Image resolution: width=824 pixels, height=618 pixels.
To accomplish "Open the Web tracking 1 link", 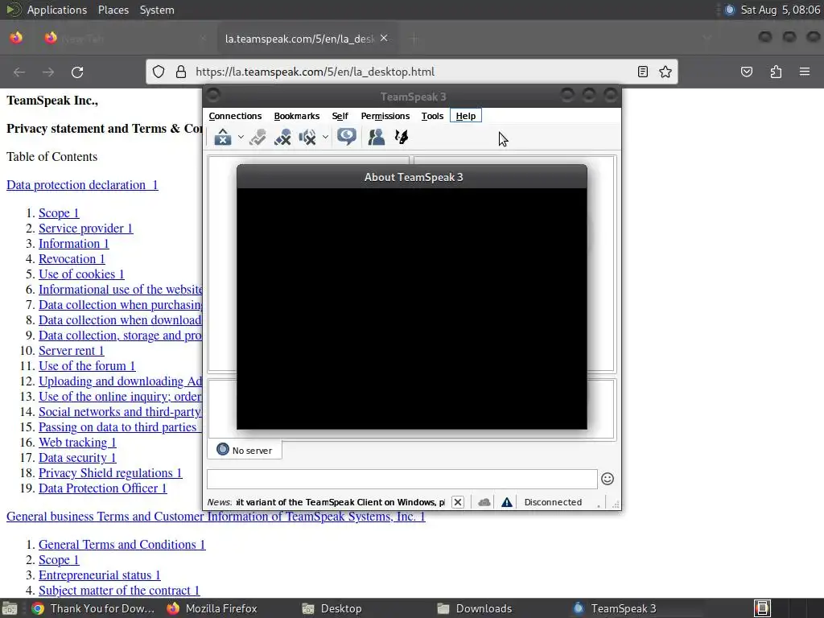I will coord(77,443).
